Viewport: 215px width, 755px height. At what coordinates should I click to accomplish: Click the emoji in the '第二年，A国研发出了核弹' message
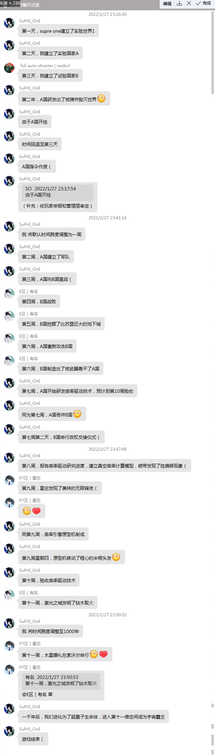point(101,99)
